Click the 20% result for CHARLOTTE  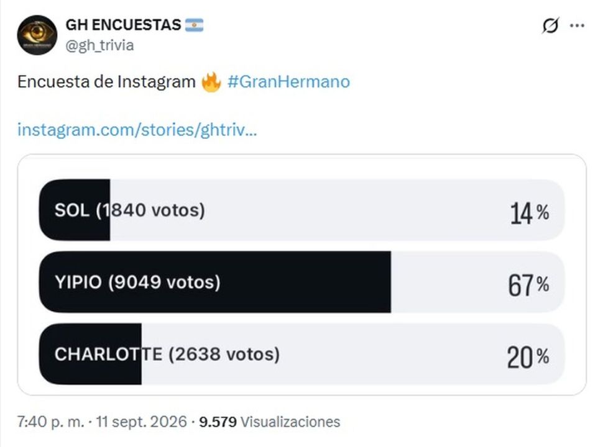pyautogui.click(x=528, y=358)
